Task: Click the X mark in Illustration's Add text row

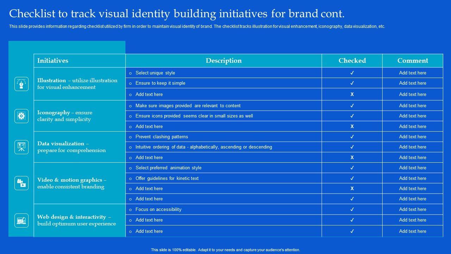Action: pos(352,94)
